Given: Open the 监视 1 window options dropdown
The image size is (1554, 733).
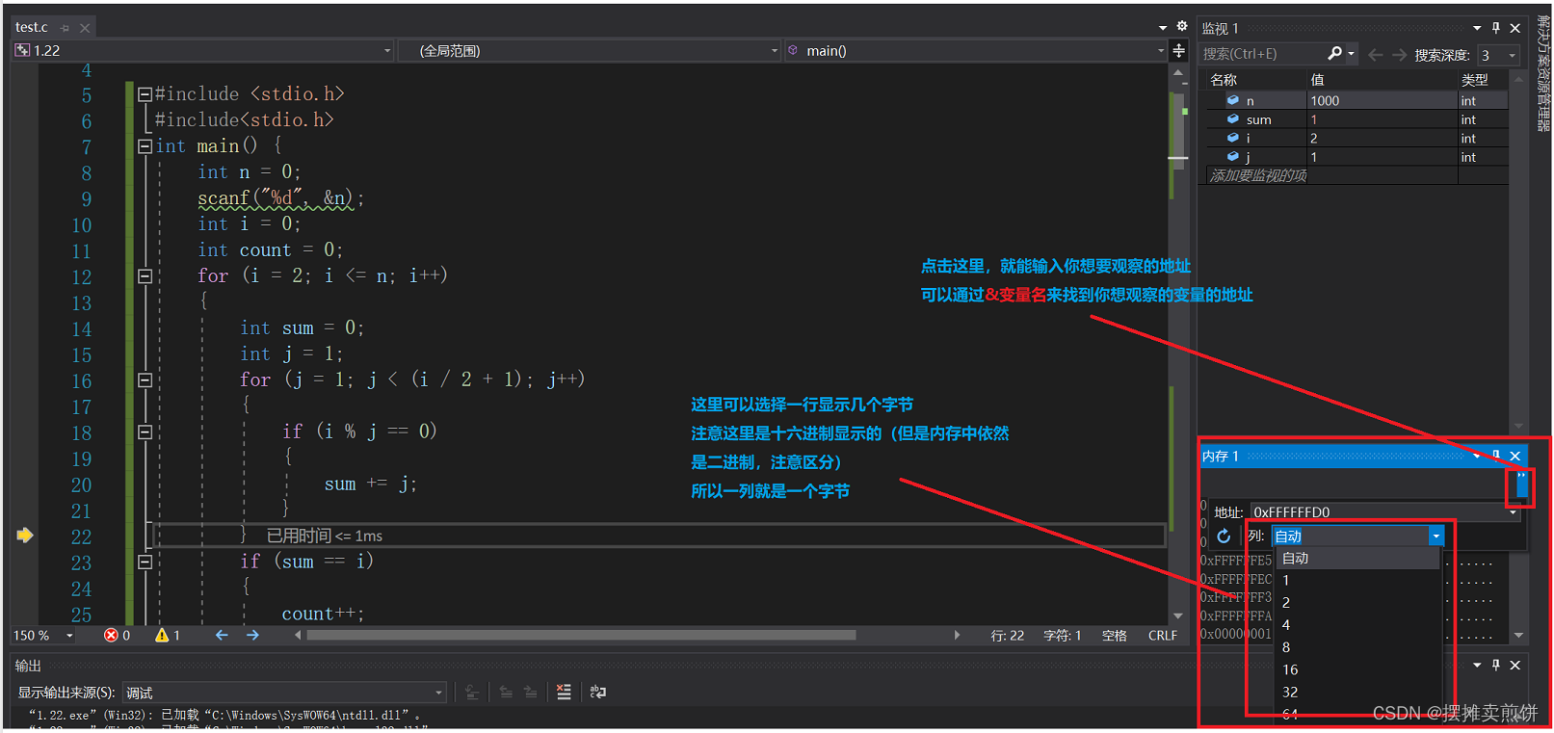Looking at the screenshot, I should (x=1477, y=28).
